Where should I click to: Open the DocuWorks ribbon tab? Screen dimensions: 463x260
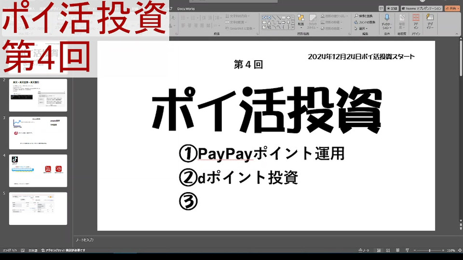(x=186, y=9)
